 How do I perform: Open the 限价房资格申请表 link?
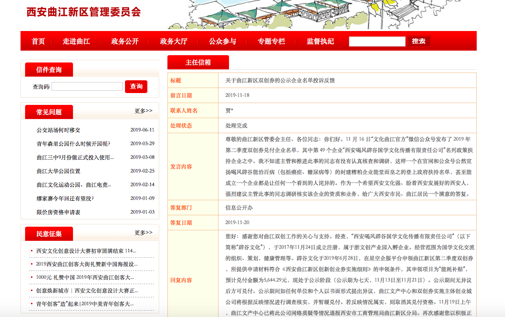pos(58,212)
